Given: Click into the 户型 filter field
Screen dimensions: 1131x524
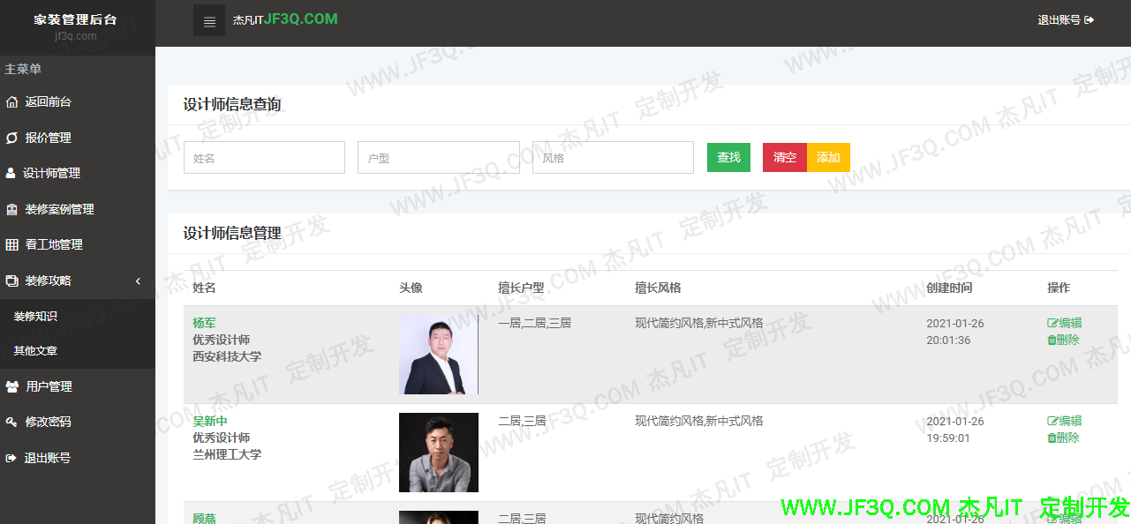Looking at the screenshot, I should point(438,158).
